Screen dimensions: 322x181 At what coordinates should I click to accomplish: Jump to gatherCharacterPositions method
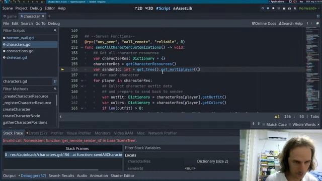click(25, 123)
